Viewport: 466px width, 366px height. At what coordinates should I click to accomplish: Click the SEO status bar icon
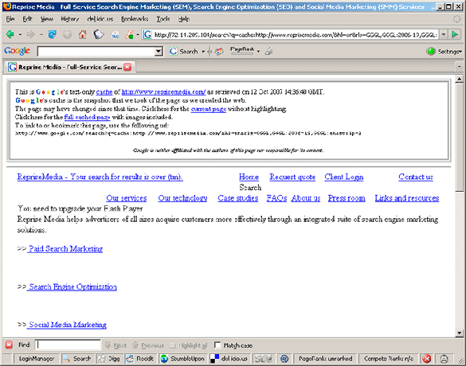264,359
